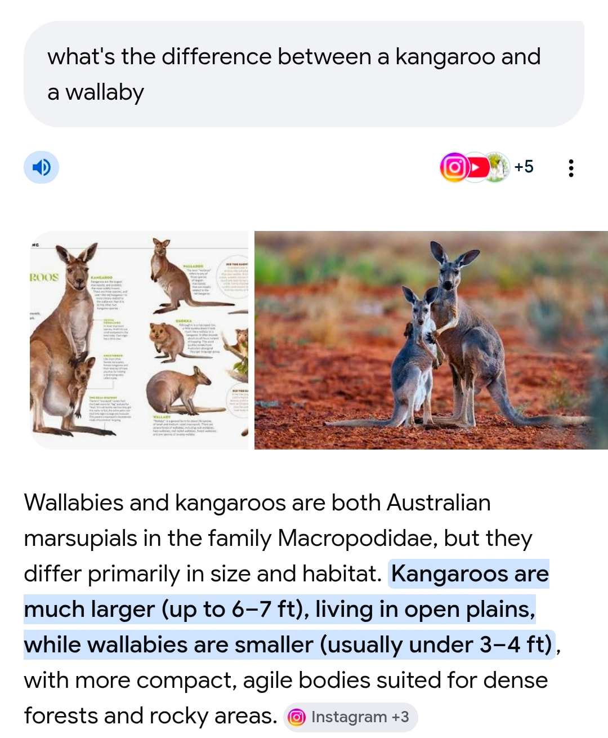Viewport: 608px width, 738px height.
Task: Tap the '+3' count in the Instagram chip
Action: pyautogui.click(x=400, y=717)
